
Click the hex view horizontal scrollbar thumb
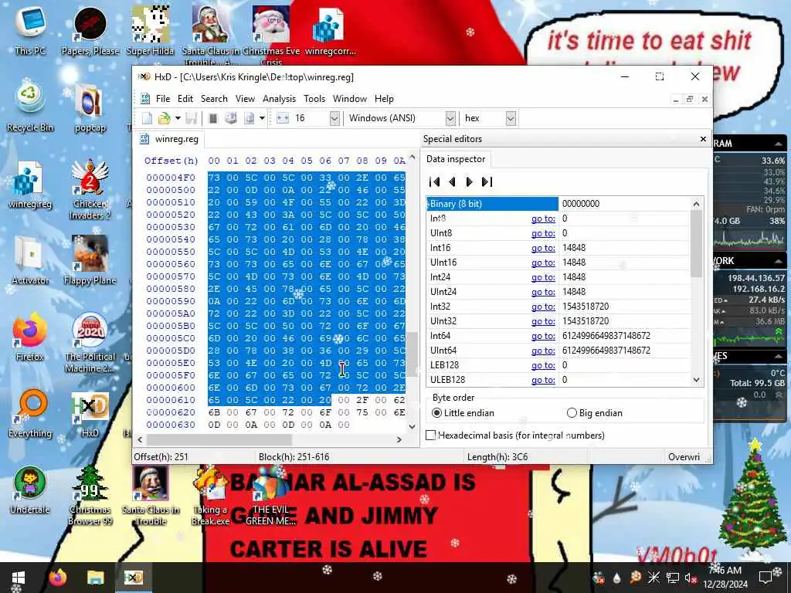point(221,439)
